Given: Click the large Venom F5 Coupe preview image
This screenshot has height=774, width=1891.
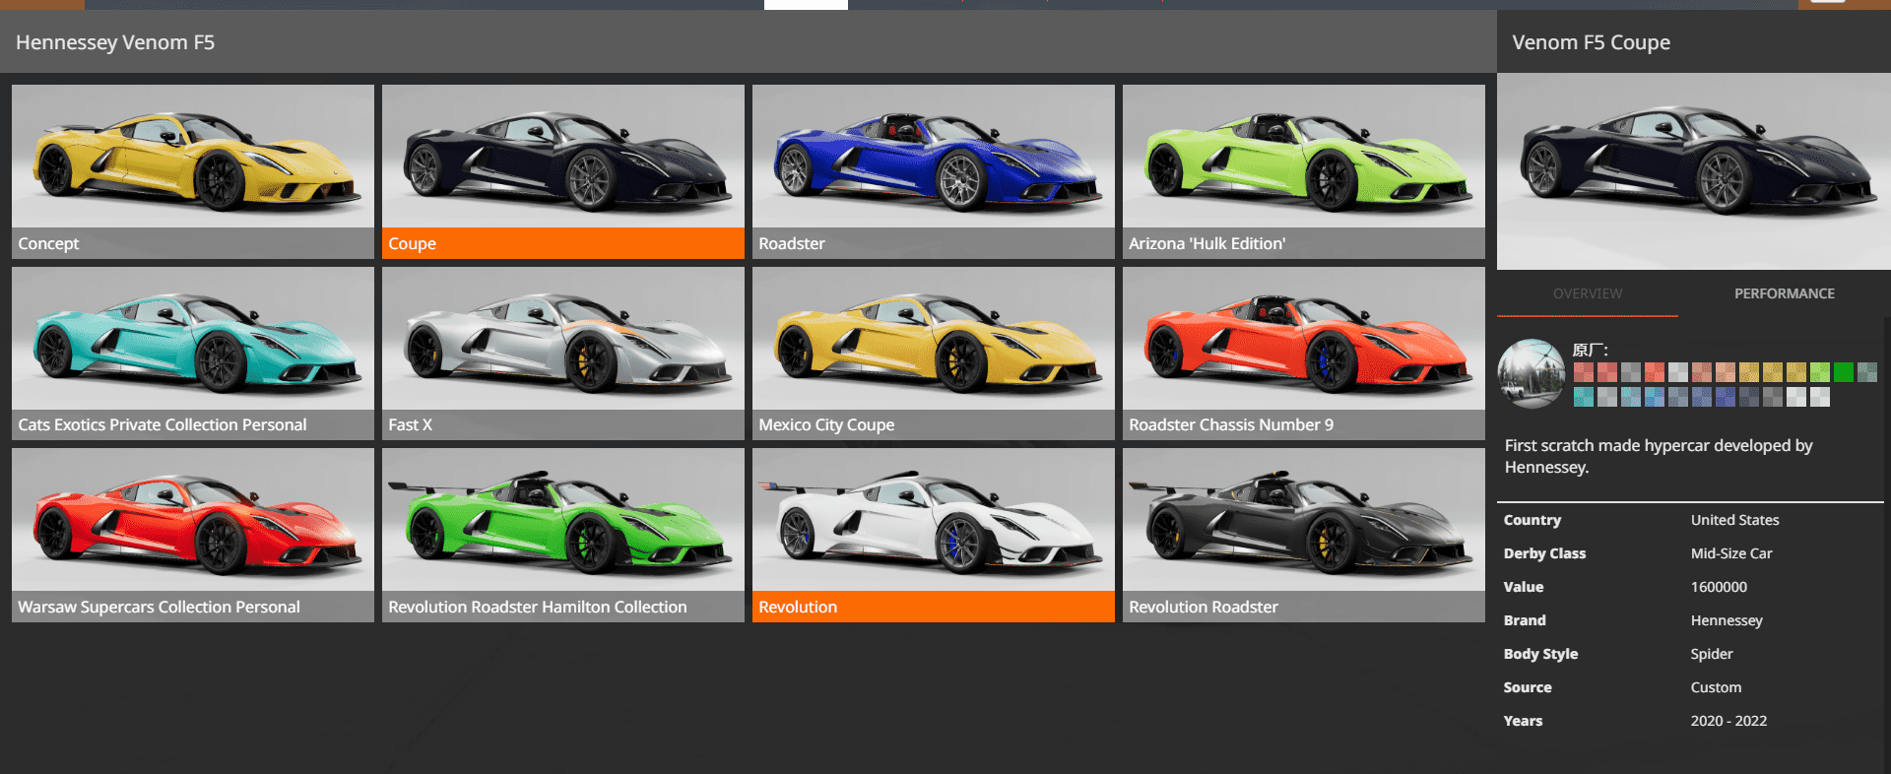Looking at the screenshot, I should pyautogui.click(x=1693, y=171).
